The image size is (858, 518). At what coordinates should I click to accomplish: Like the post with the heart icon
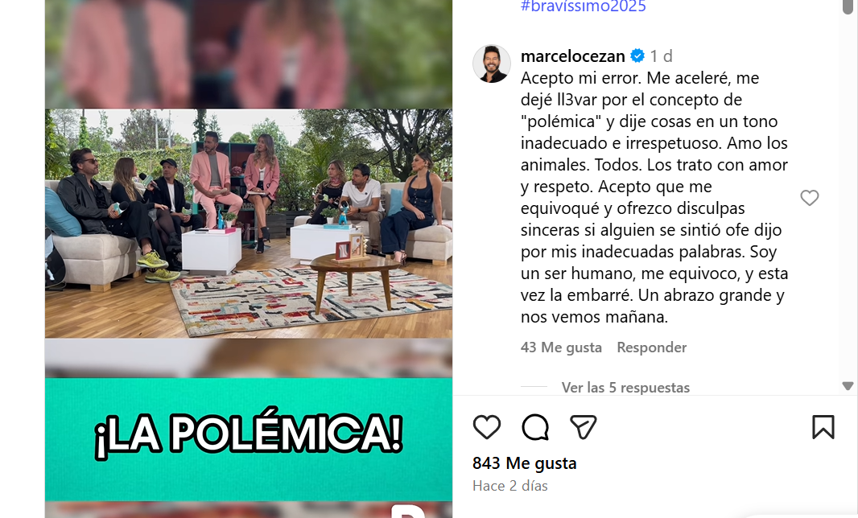click(486, 427)
